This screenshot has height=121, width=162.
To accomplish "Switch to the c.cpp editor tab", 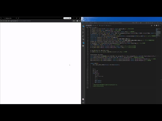I will pos(102,25).
